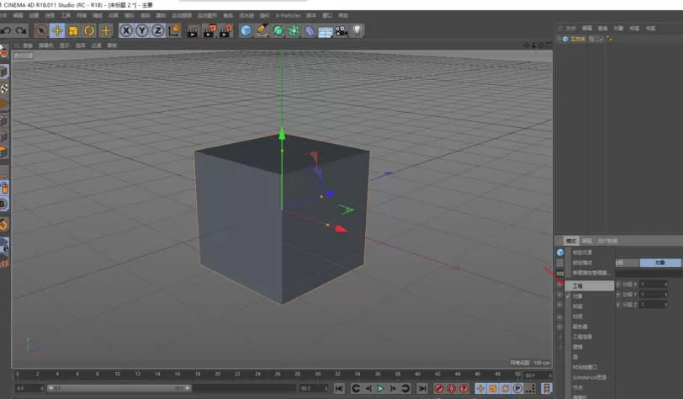The image size is (683, 399).
Task: Click the 立方体 Phong tag icon
Action: [609, 40]
